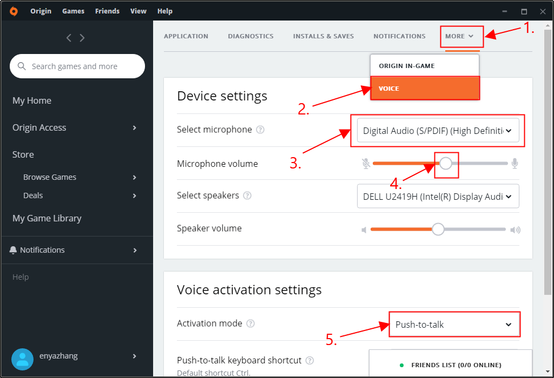Viewport: 554px width, 378px height.
Task: Switch to the Application tab
Action: click(x=186, y=36)
